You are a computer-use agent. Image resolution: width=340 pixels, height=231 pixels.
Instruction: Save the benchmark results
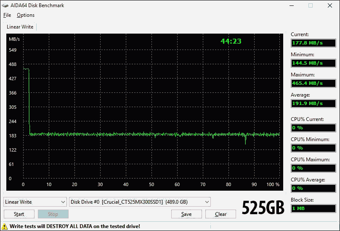point(186,214)
